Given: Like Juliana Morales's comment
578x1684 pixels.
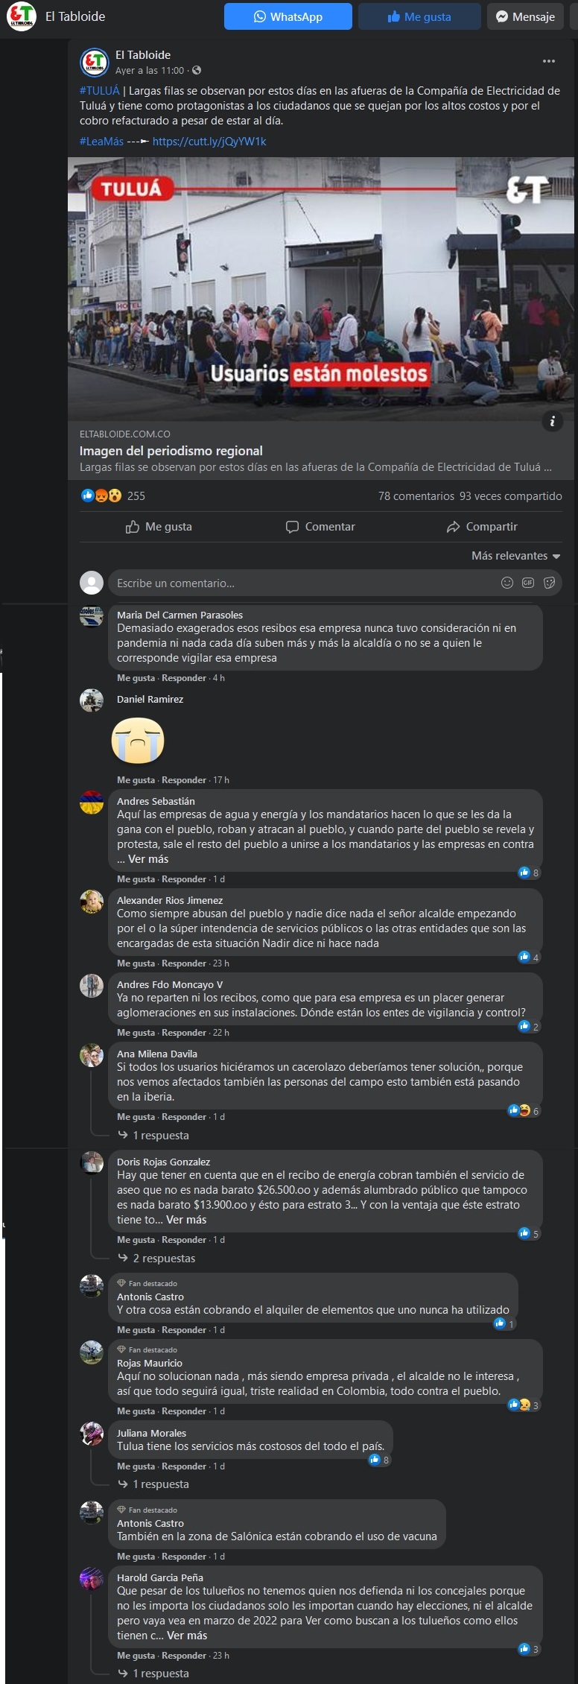Looking at the screenshot, I should [136, 1466].
